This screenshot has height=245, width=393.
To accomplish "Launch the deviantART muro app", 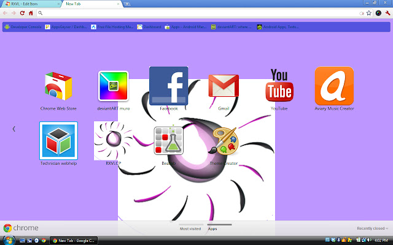I will 113,86.
